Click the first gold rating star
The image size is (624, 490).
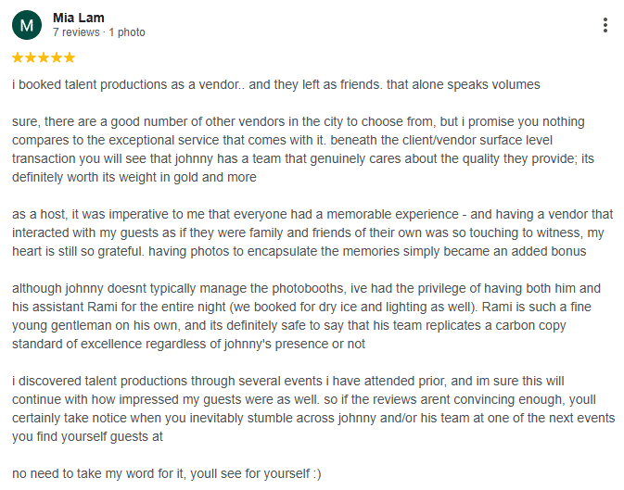click(x=18, y=57)
